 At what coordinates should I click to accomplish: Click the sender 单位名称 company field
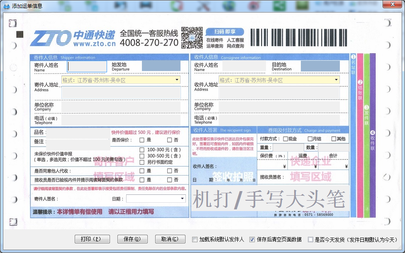(x=121, y=107)
